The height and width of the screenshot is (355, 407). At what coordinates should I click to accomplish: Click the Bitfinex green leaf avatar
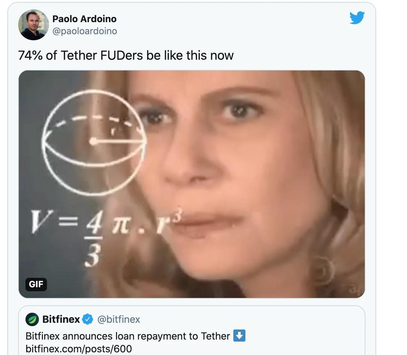tap(32, 319)
